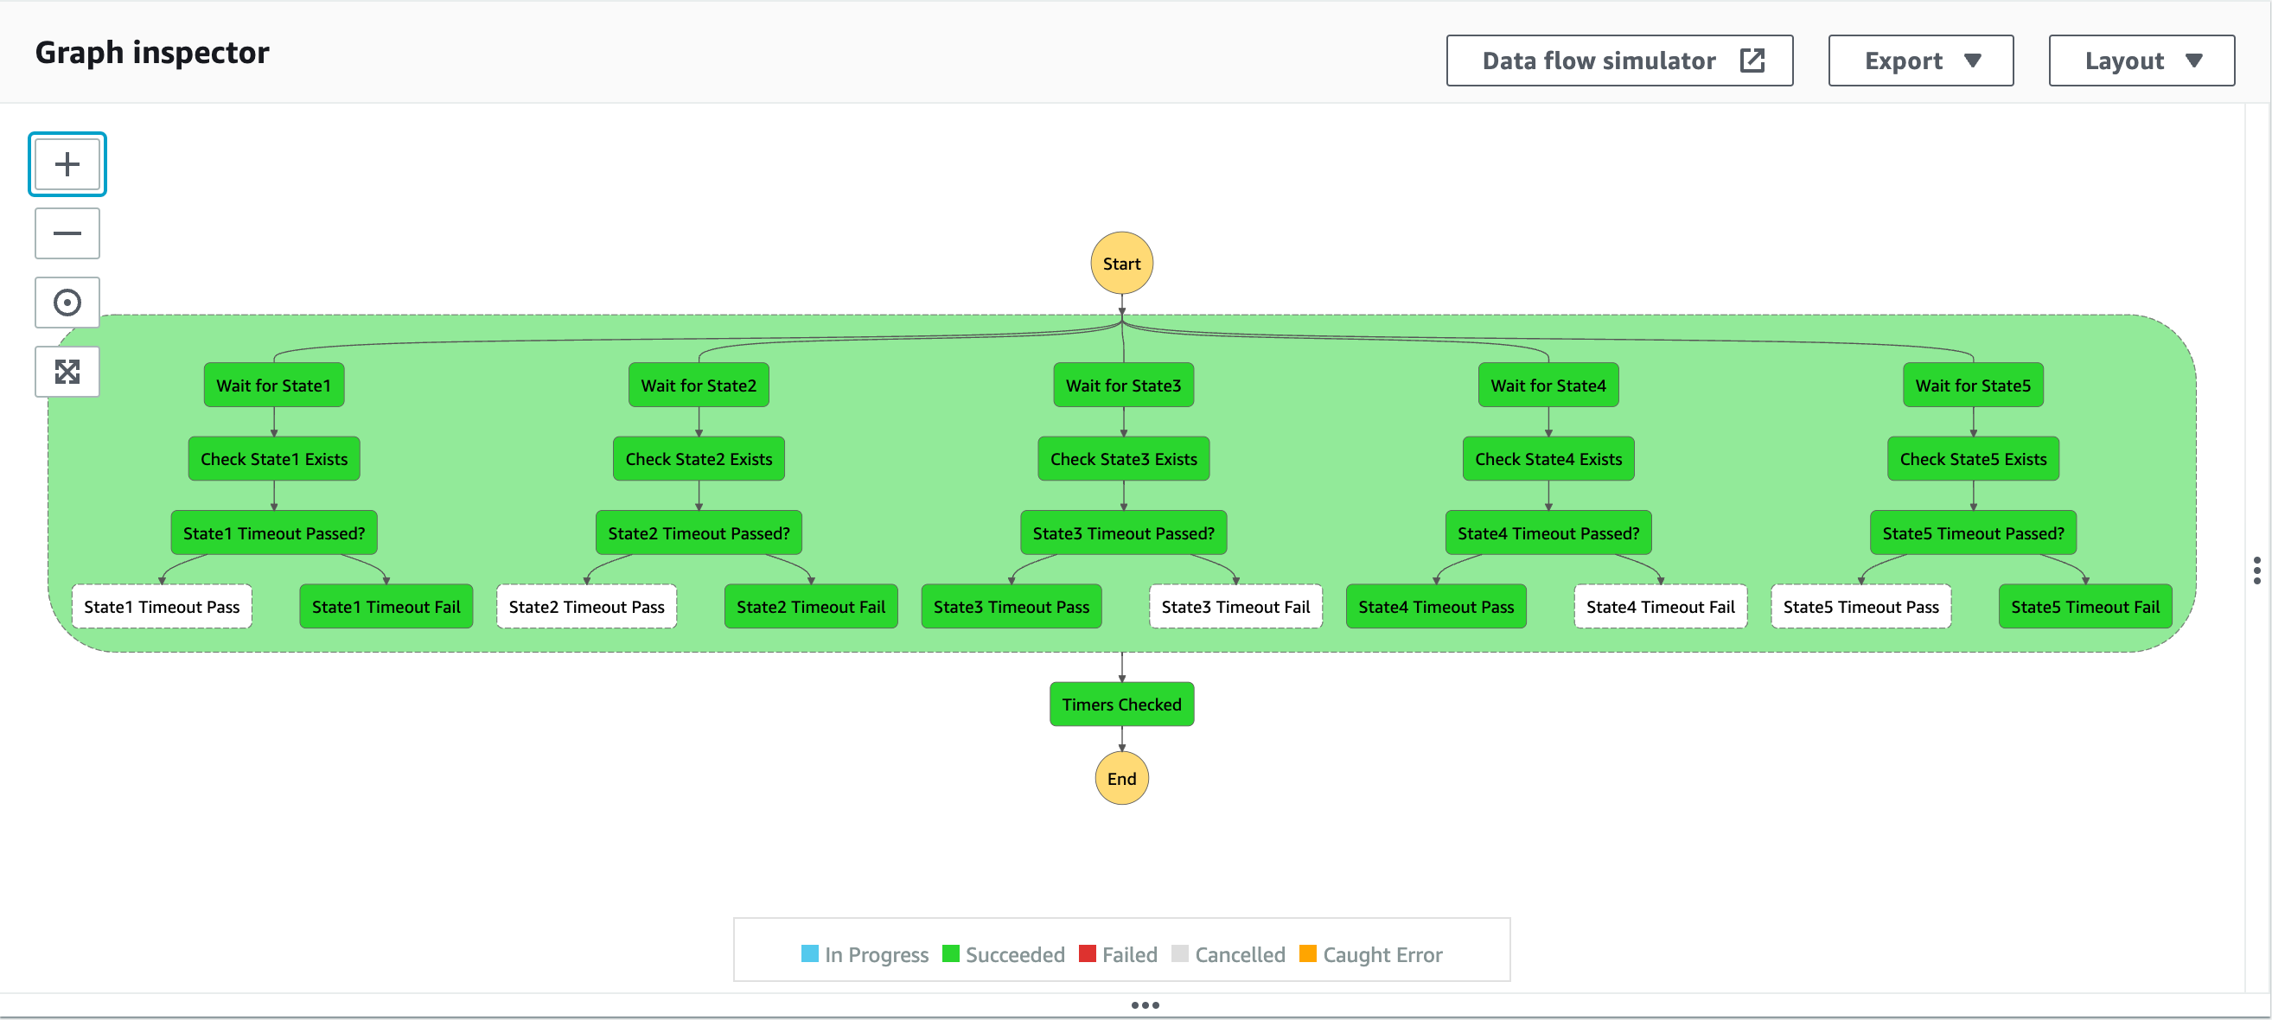Image resolution: width=2272 pixels, height=1020 pixels.
Task: Select the Check State1 Exists node
Action: pyautogui.click(x=273, y=458)
